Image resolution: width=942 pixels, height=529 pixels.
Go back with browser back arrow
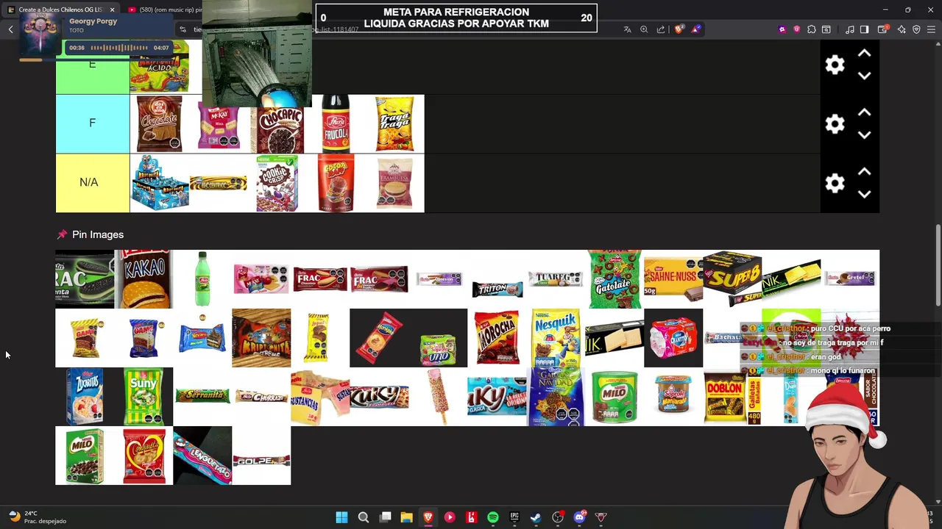[10, 29]
